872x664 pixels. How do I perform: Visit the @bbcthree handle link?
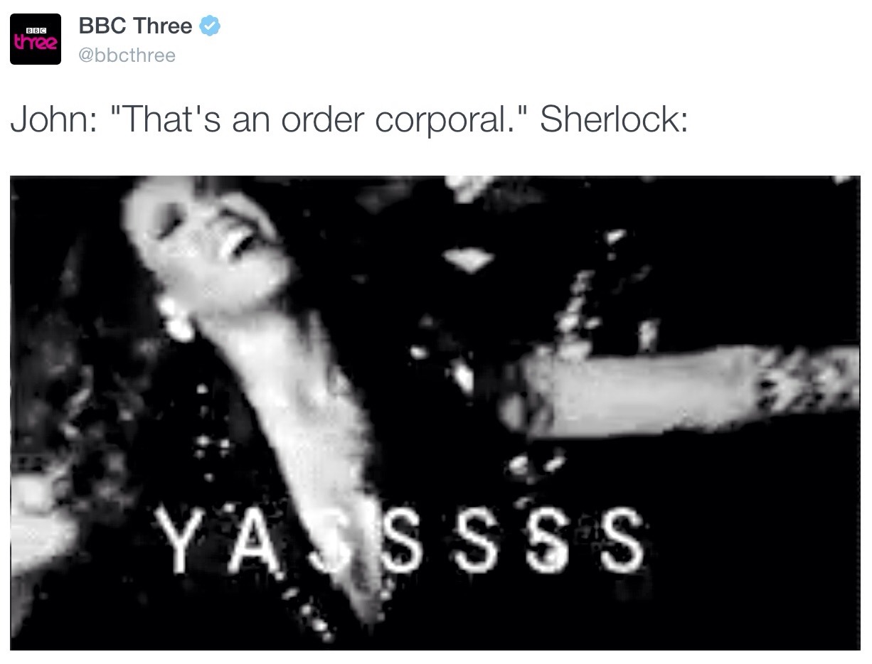tap(127, 55)
